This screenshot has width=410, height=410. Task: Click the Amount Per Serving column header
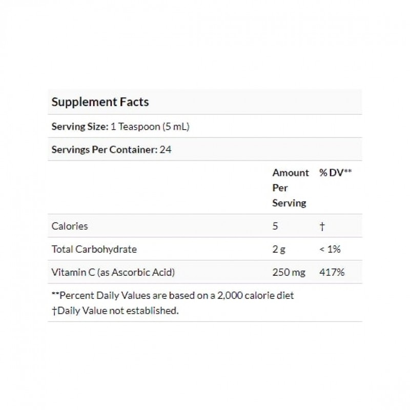click(x=290, y=188)
